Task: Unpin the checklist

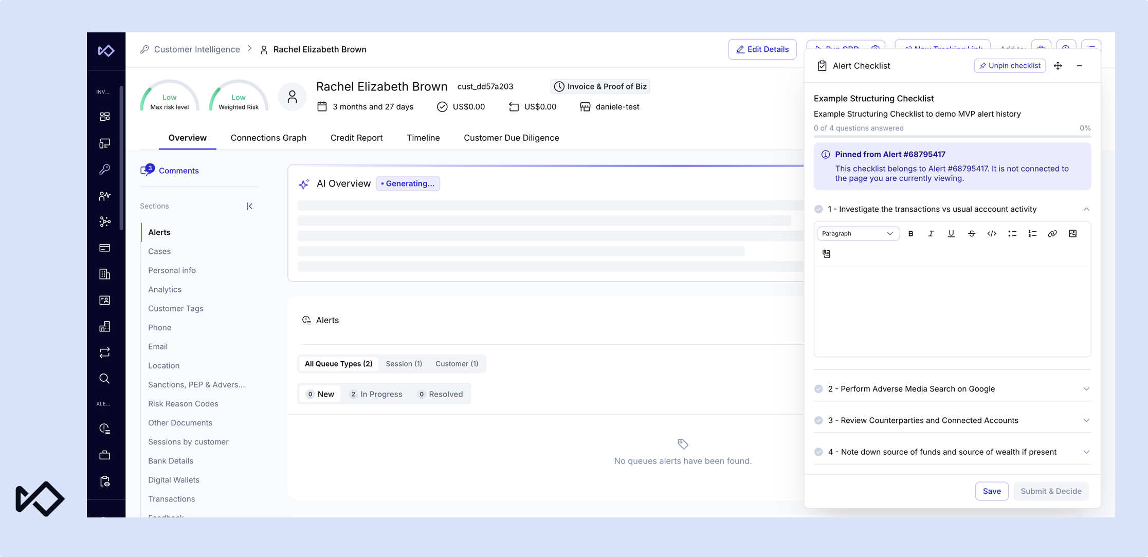Action: pos(1010,66)
